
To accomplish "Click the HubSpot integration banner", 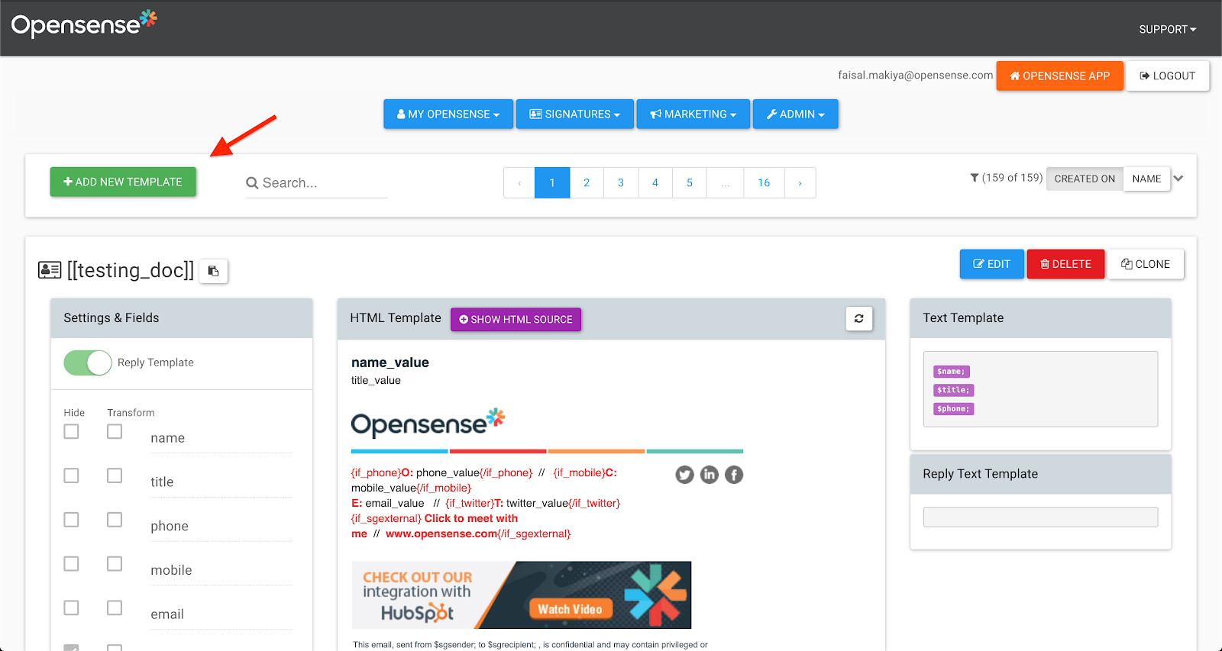I will point(522,595).
